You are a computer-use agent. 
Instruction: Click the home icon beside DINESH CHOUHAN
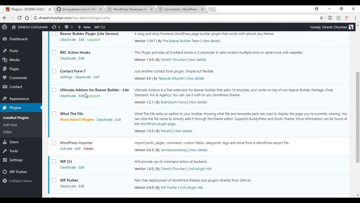(x=14, y=27)
